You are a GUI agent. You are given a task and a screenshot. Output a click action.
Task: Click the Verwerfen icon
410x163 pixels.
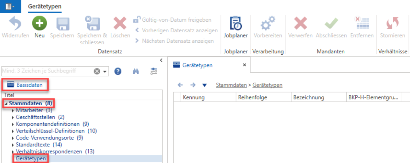(x=301, y=24)
